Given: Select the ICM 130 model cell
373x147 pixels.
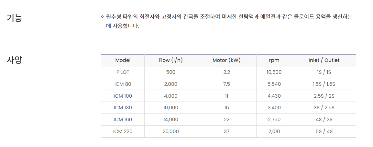Looking at the screenshot, I should (123, 108).
